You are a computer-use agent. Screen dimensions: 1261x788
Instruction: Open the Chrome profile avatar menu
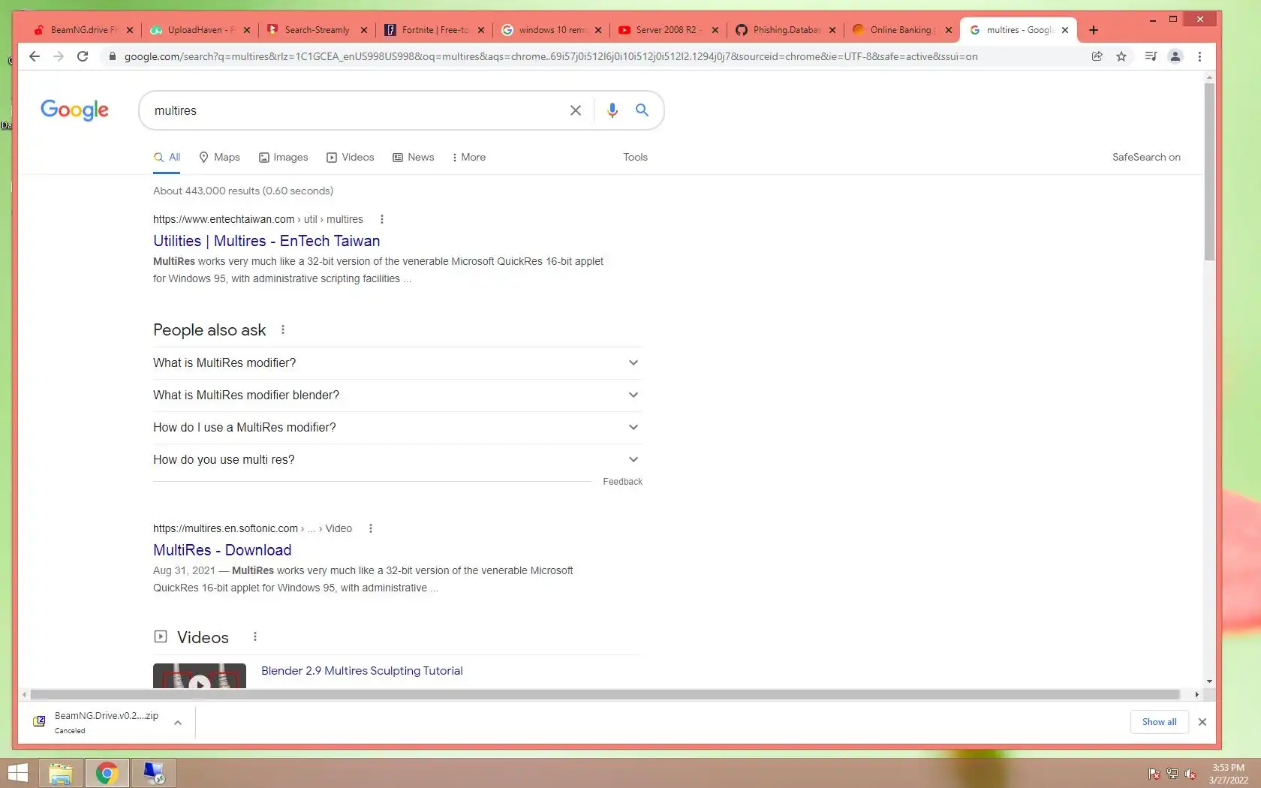(x=1175, y=56)
